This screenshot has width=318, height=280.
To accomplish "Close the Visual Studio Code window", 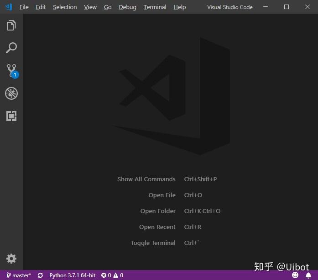I will point(307,7).
